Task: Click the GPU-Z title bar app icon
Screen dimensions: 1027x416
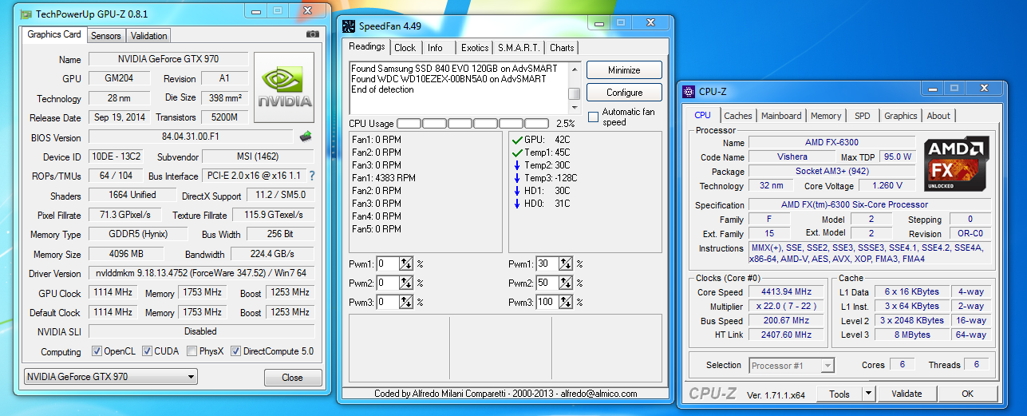Action: [x=27, y=14]
